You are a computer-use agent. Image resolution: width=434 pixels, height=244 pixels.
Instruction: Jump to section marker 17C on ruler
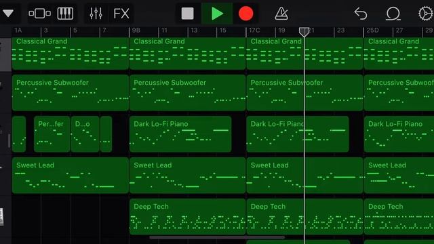254,30
